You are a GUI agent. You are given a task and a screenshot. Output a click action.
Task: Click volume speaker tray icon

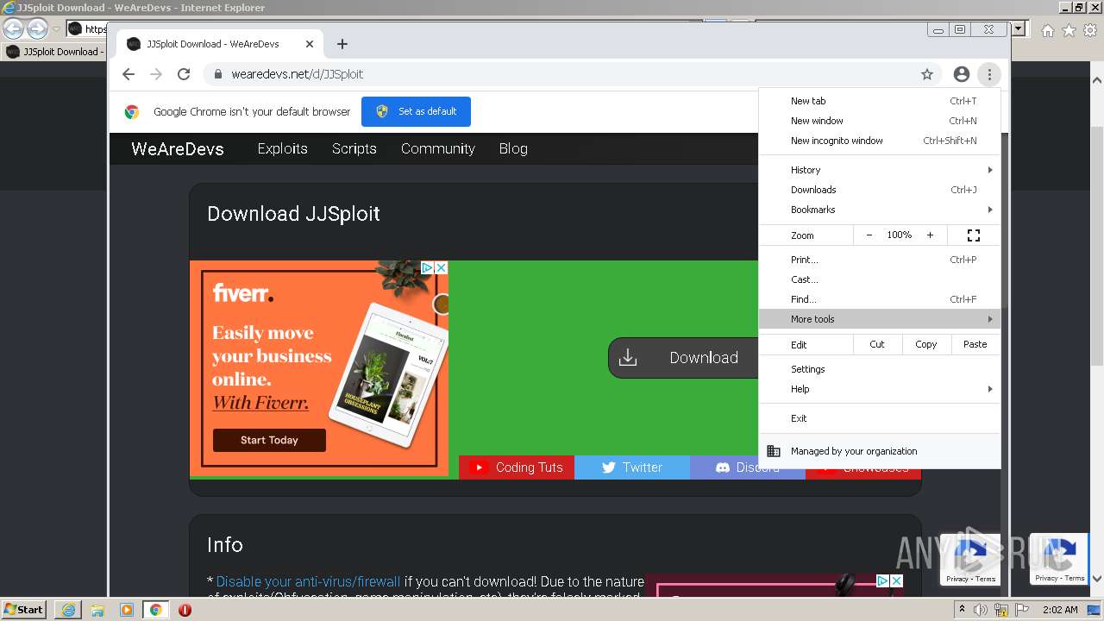click(981, 610)
